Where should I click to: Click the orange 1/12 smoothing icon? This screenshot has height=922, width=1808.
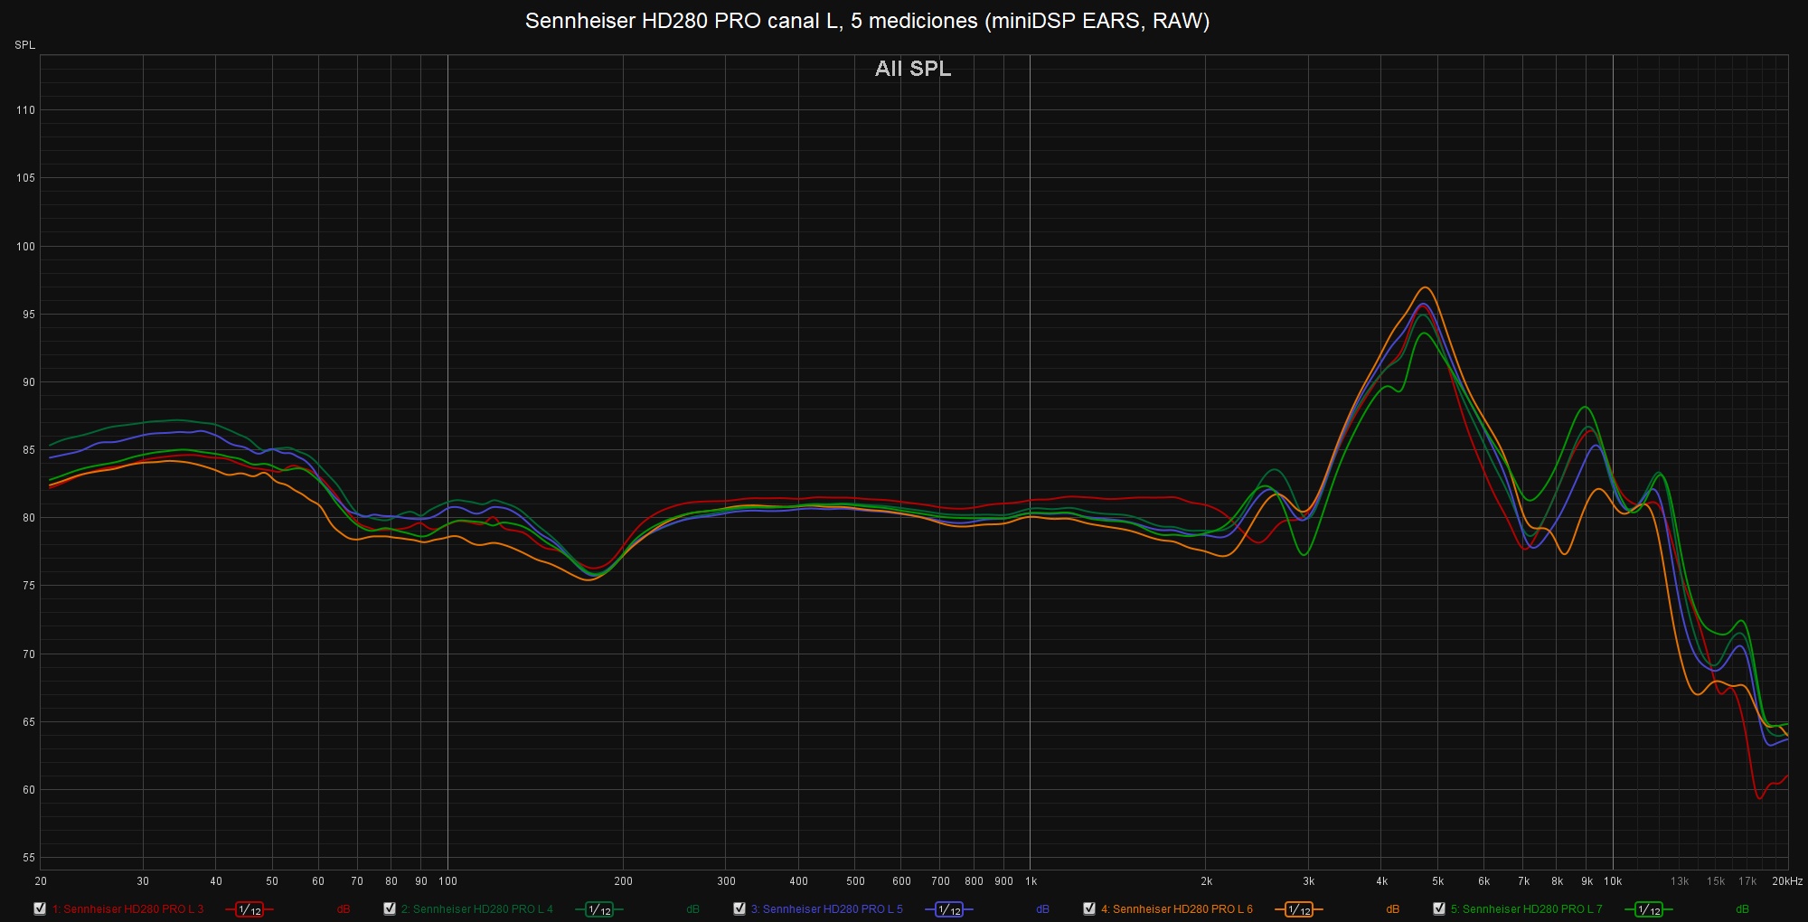[1299, 909]
